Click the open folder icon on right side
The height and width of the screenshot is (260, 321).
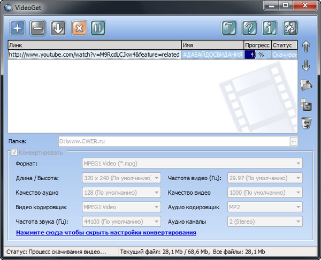[307, 85]
